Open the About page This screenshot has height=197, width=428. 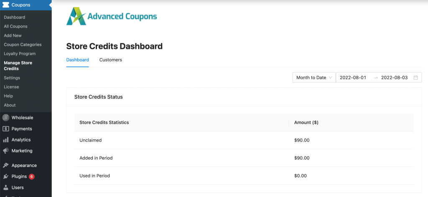pyautogui.click(x=10, y=105)
